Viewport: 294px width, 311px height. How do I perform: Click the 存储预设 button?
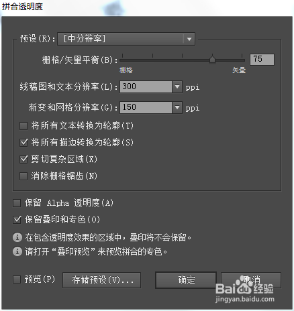point(102,280)
